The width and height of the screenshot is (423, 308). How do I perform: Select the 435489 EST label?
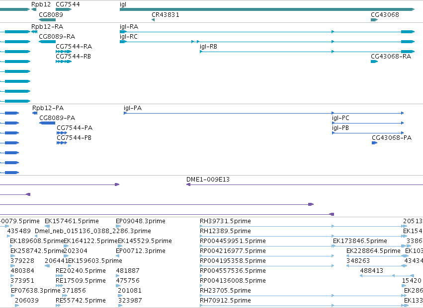pos(19,231)
